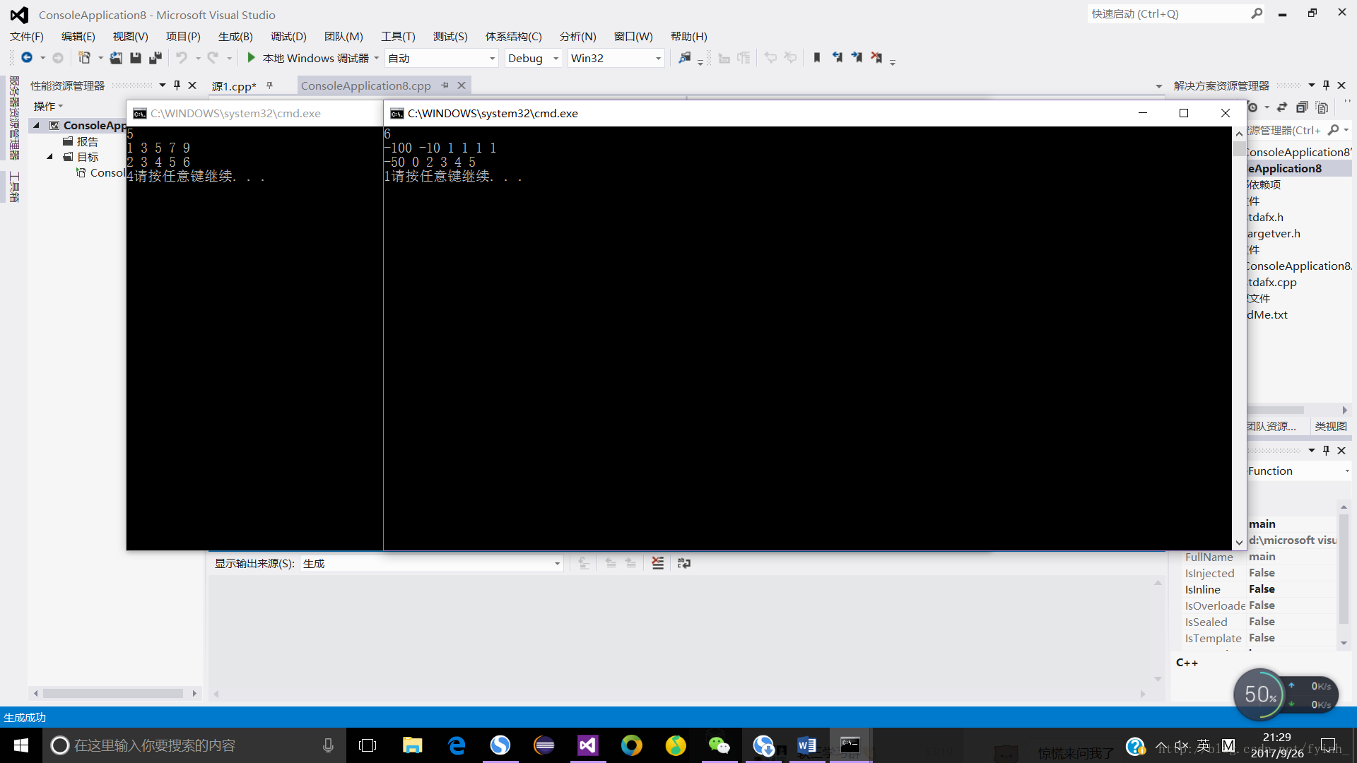Select argetver.h in Solution Explorer
Viewport: 1357px width, 763px height.
pyautogui.click(x=1274, y=233)
